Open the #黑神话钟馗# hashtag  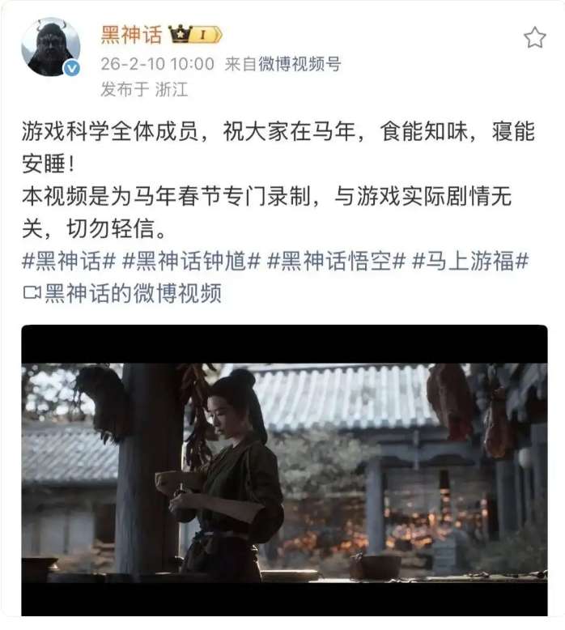[x=191, y=261]
